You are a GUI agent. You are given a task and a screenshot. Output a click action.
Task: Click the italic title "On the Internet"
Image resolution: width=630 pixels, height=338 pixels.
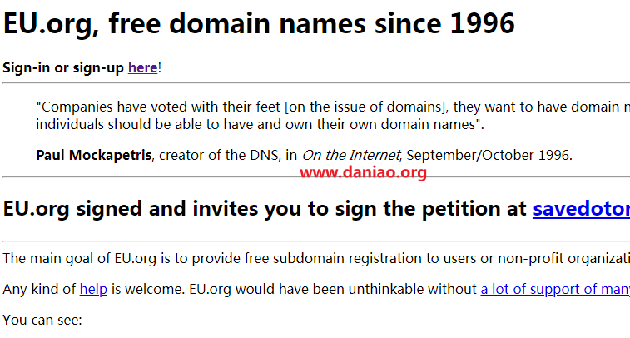pyautogui.click(x=350, y=155)
